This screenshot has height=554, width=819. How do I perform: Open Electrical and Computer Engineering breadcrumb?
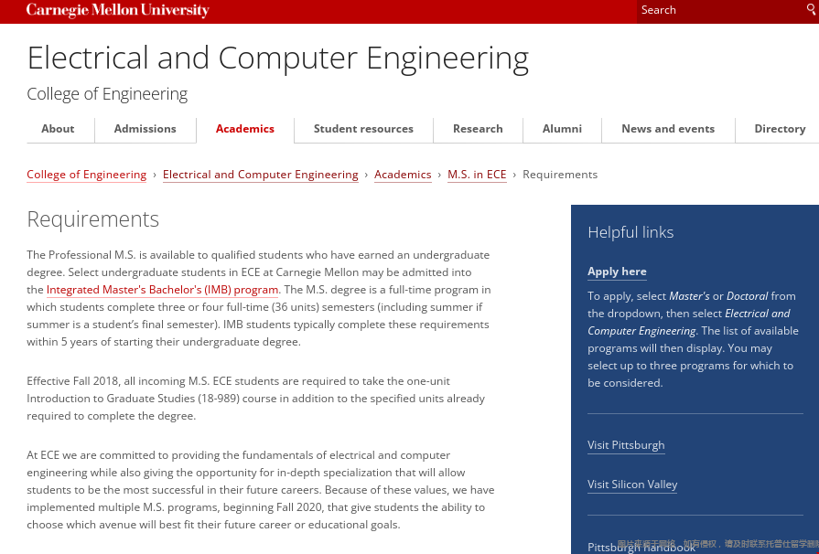(x=260, y=174)
